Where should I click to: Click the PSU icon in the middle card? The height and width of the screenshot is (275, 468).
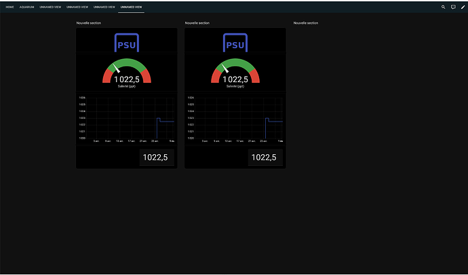pos(235,43)
